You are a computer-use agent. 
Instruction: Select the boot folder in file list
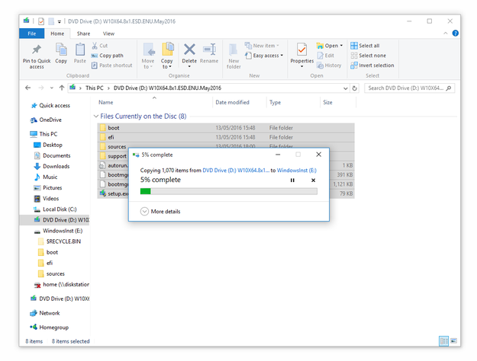tap(226, 128)
